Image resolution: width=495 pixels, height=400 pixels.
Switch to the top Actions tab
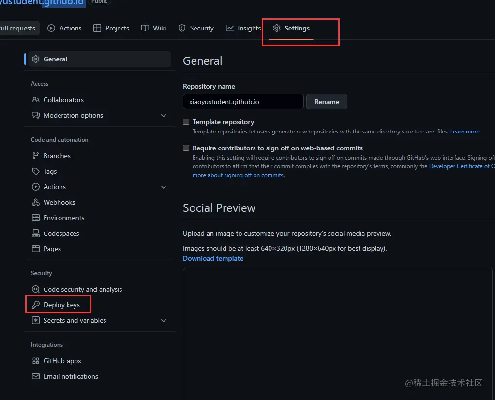pyautogui.click(x=64, y=28)
